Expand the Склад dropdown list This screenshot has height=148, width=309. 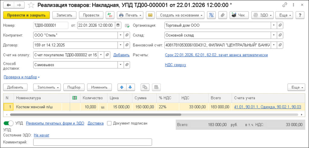(x=273, y=35)
